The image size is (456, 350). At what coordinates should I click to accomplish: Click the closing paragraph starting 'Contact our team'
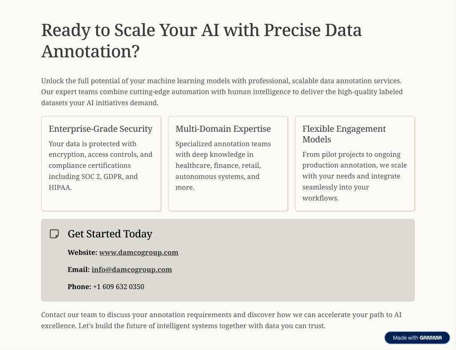pos(222,320)
